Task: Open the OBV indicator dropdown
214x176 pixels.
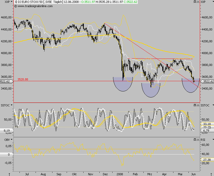Action: [12, 139]
